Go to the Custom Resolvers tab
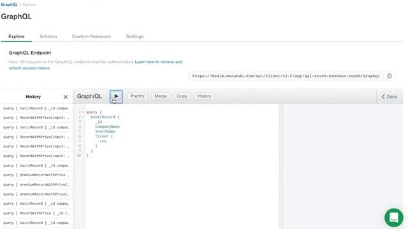 coord(91,36)
